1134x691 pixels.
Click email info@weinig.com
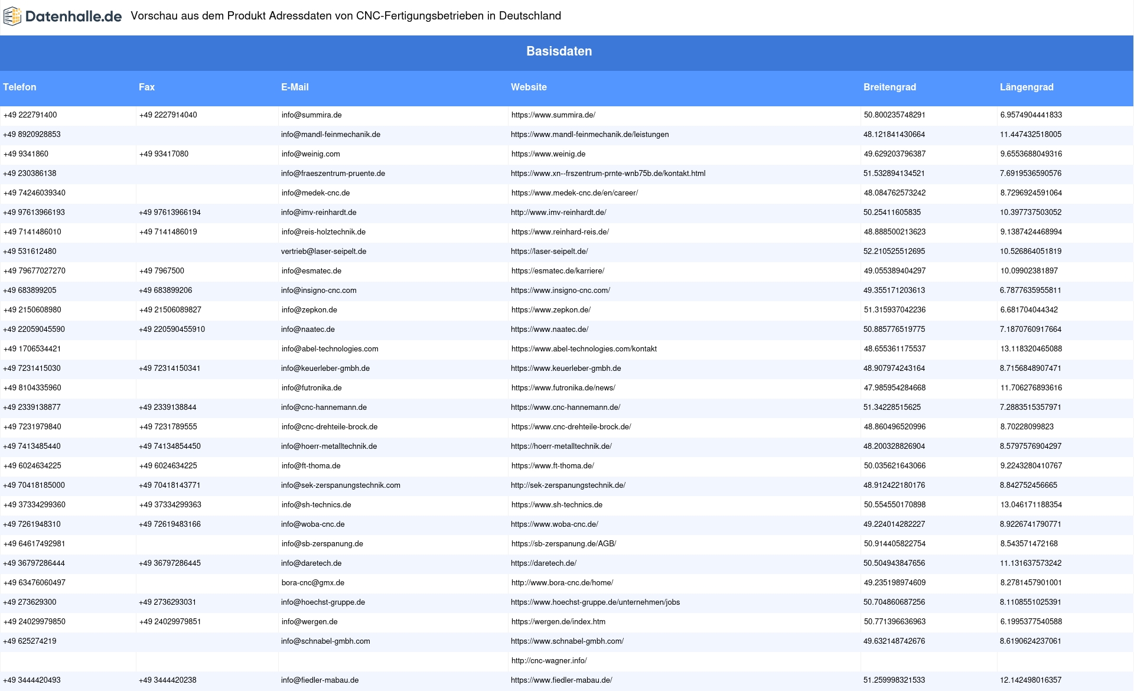point(311,154)
